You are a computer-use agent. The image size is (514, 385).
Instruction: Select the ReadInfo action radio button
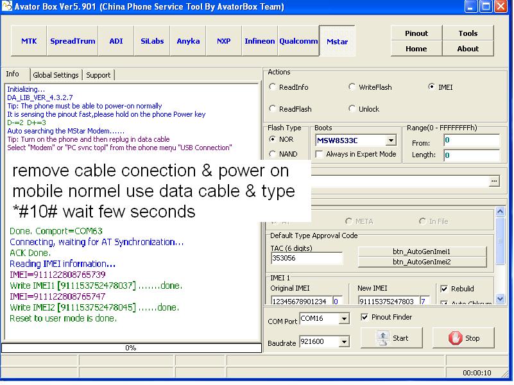(x=272, y=87)
